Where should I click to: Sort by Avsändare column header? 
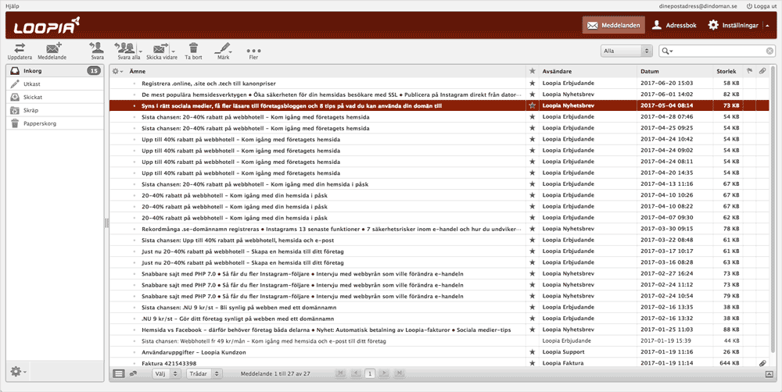[x=557, y=71]
